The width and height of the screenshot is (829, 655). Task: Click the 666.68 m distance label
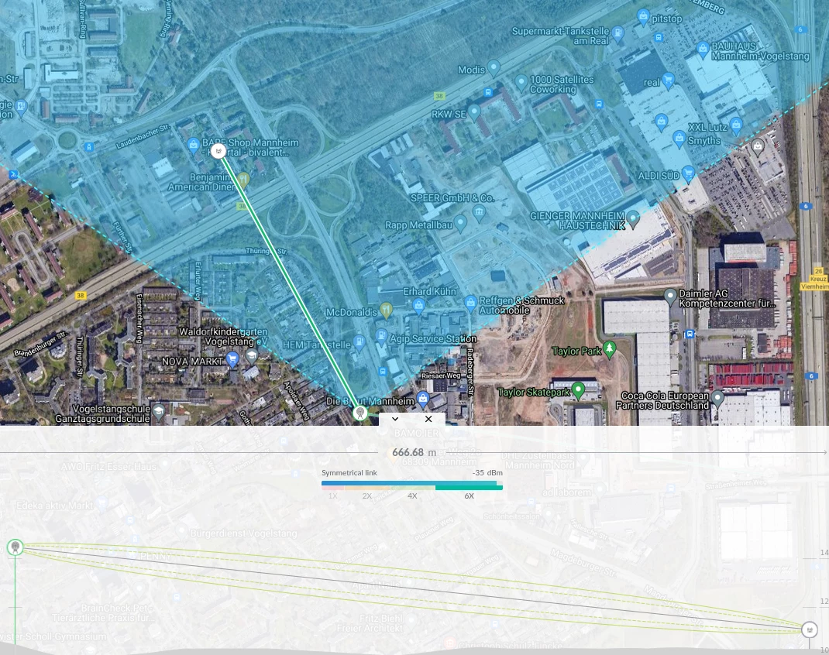(x=414, y=453)
